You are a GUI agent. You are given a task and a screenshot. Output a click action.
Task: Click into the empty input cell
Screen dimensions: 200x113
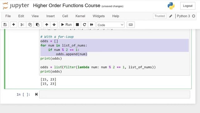point(114,94)
